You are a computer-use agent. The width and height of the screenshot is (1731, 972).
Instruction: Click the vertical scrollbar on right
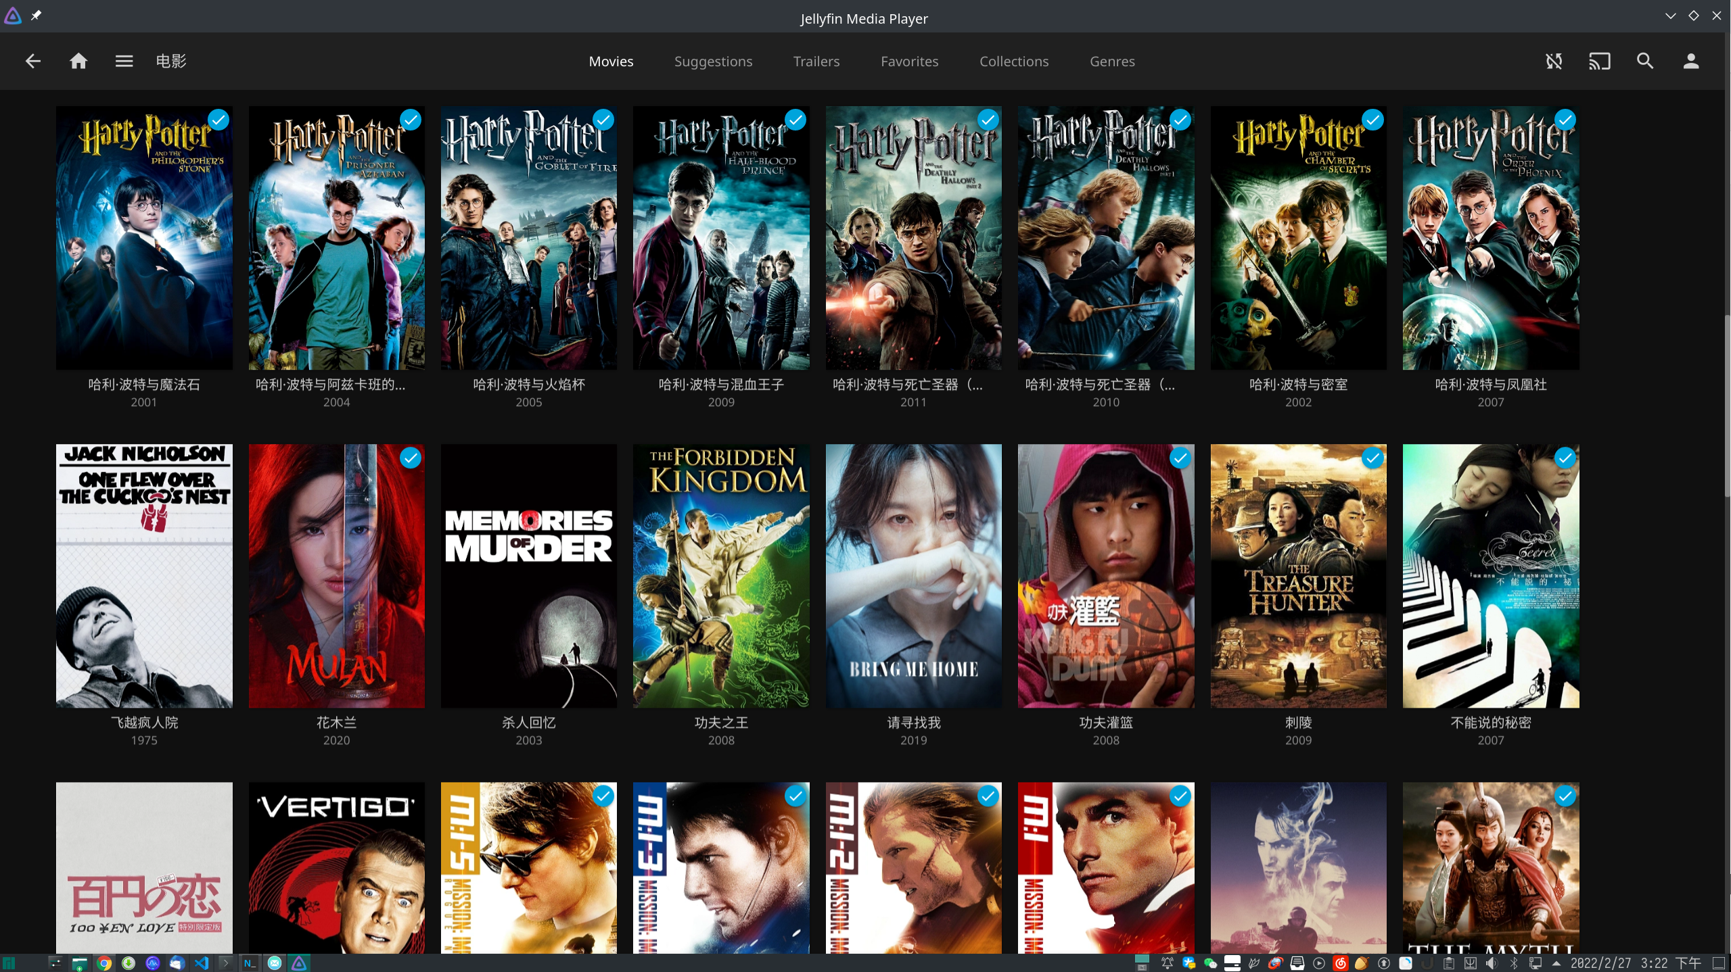pyautogui.click(x=1727, y=406)
